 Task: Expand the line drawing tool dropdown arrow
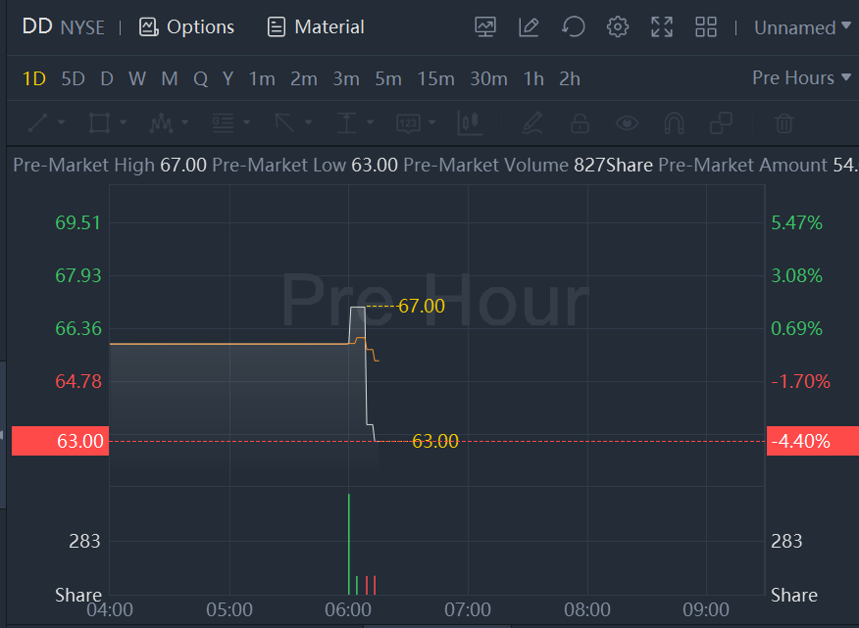tap(62, 123)
